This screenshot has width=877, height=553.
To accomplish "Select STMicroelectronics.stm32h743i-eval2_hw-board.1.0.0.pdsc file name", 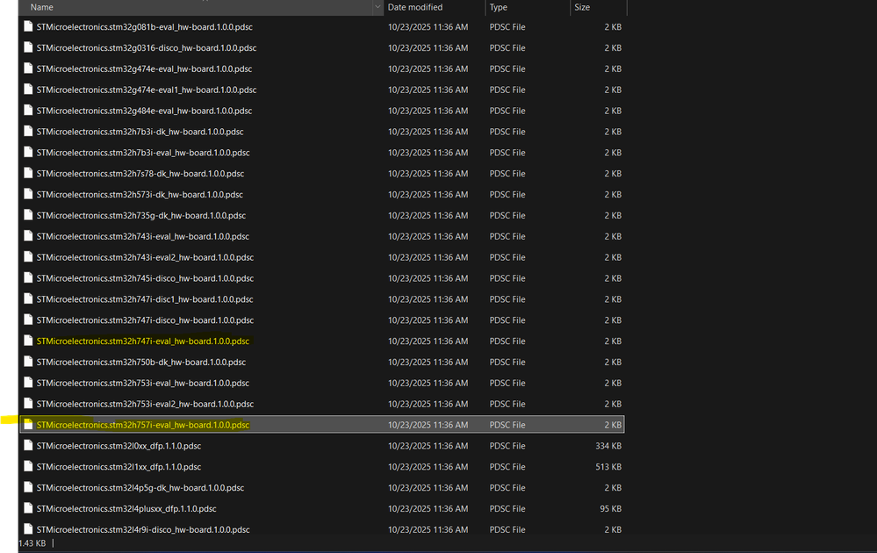I will pos(145,258).
